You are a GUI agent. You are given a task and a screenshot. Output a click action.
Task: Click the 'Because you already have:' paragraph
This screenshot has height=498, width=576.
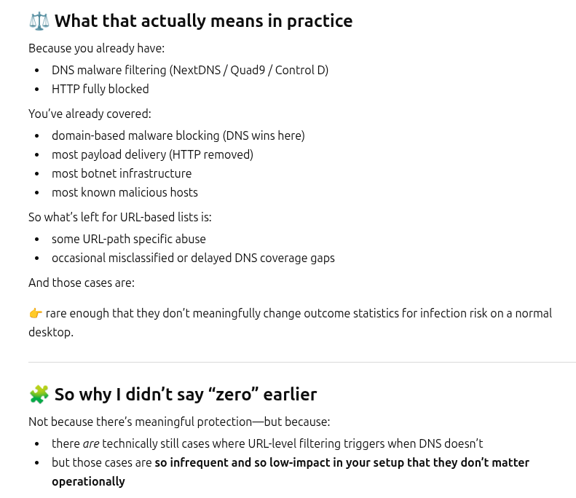pyautogui.click(x=97, y=49)
